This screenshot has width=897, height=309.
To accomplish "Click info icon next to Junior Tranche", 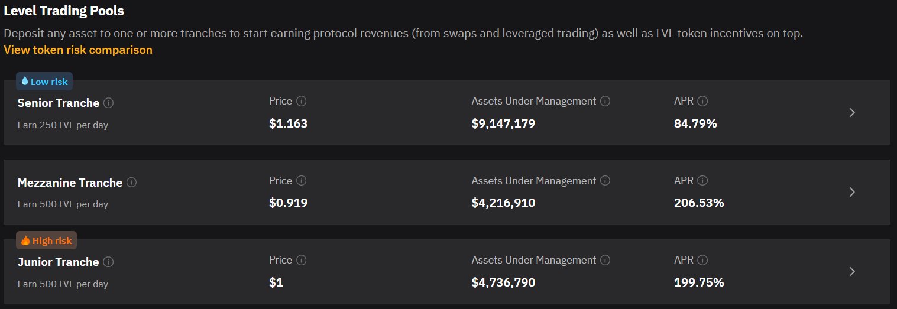I will (x=108, y=262).
